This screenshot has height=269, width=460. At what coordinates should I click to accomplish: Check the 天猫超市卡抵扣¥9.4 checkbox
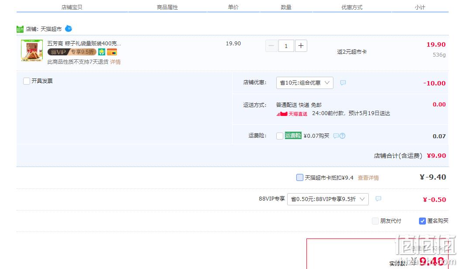point(299,177)
